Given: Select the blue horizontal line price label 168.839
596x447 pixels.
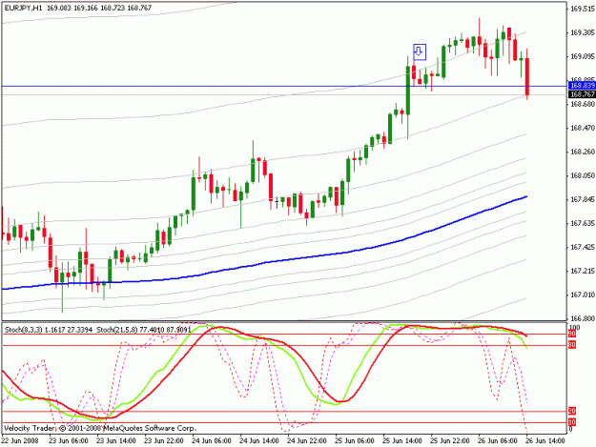Looking at the screenshot, I should coord(582,86).
